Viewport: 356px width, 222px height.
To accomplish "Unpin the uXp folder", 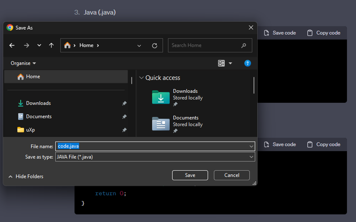I will click(124, 130).
